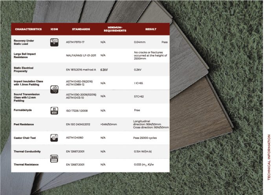Image resolution: width=275 pixels, height=195 pixels.
Task: Click 'Longitudinal direction: 95N/50mm' result
Action: (147, 123)
